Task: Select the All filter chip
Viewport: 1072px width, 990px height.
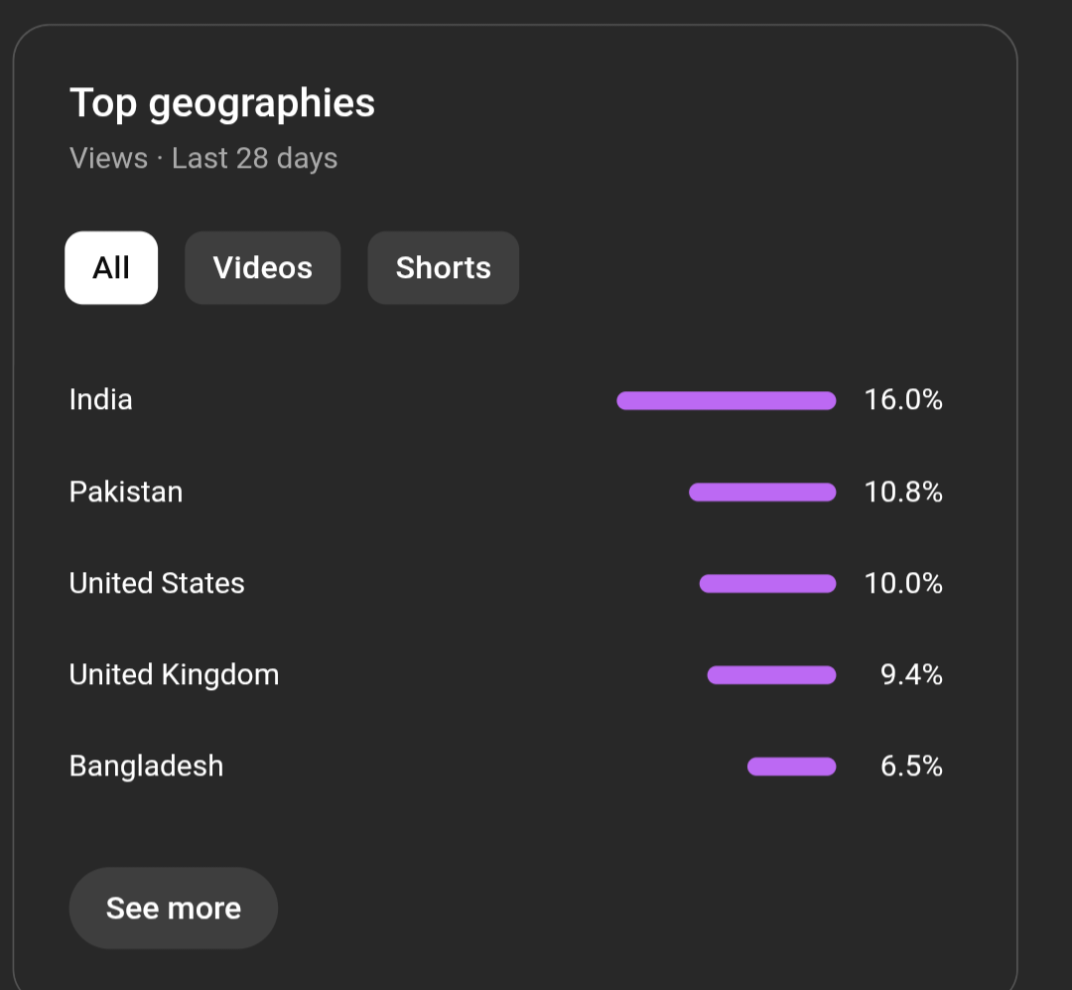Action: pos(111,268)
